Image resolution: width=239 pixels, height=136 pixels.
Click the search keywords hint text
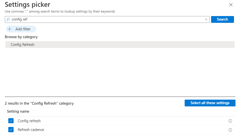[60, 12]
